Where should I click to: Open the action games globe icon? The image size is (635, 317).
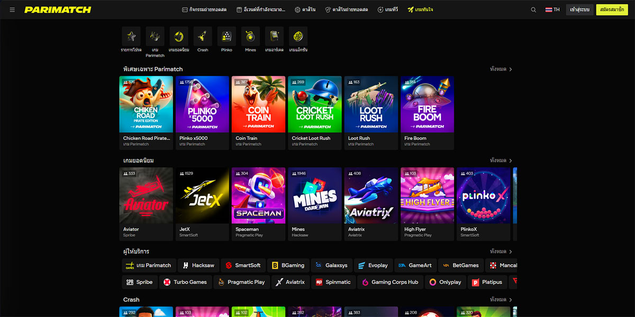pyautogui.click(x=298, y=36)
